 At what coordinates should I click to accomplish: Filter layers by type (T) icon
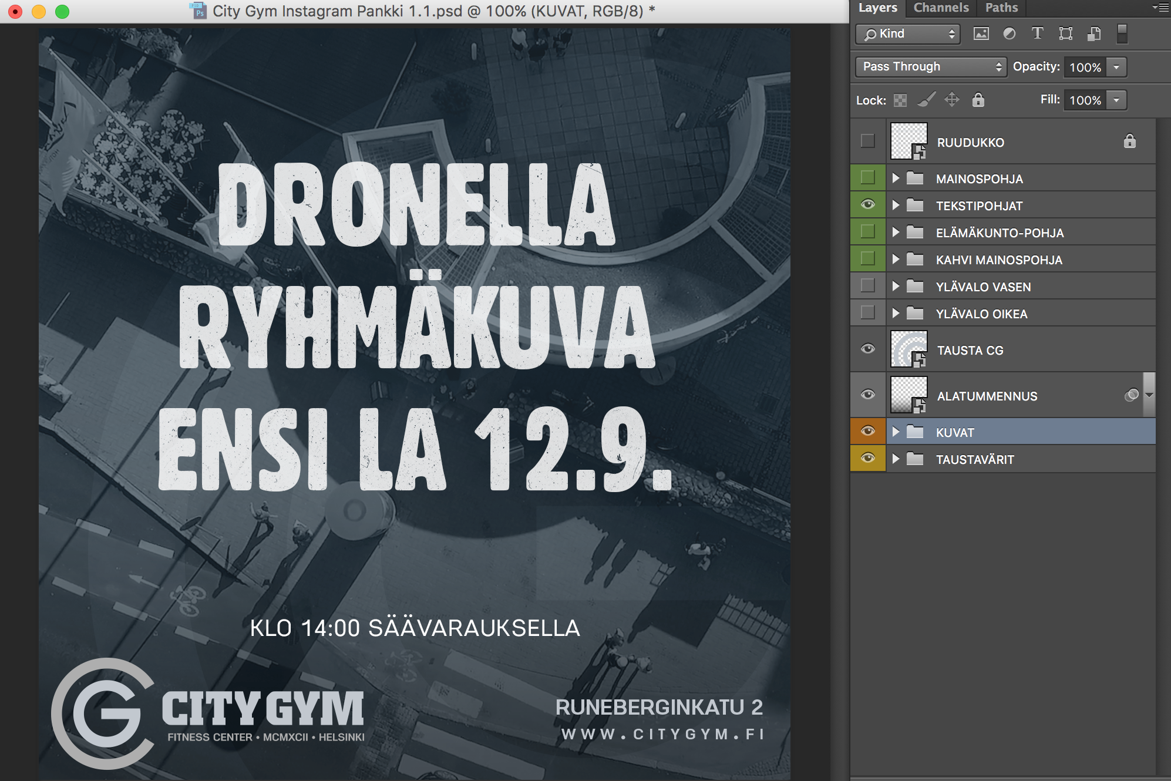(1038, 33)
